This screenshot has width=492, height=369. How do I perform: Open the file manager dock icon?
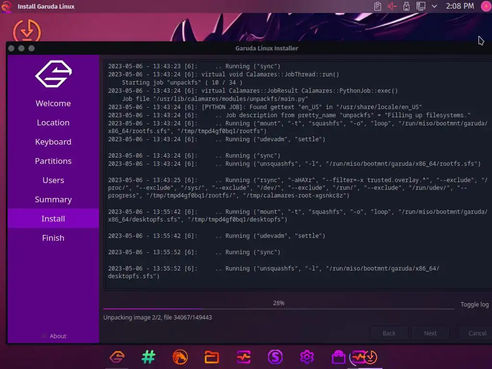click(212, 357)
